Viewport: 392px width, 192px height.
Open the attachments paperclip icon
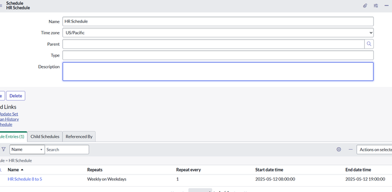point(365,5)
